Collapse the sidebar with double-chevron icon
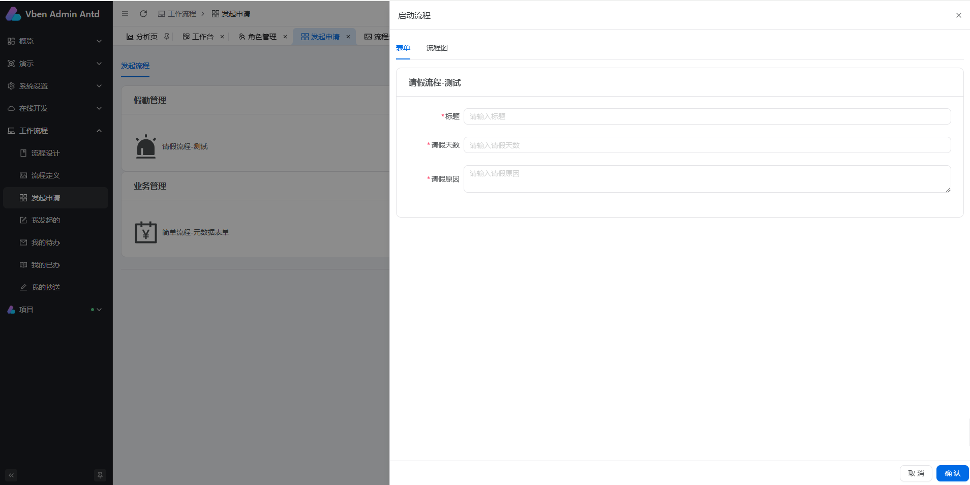 (x=11, y=475)
